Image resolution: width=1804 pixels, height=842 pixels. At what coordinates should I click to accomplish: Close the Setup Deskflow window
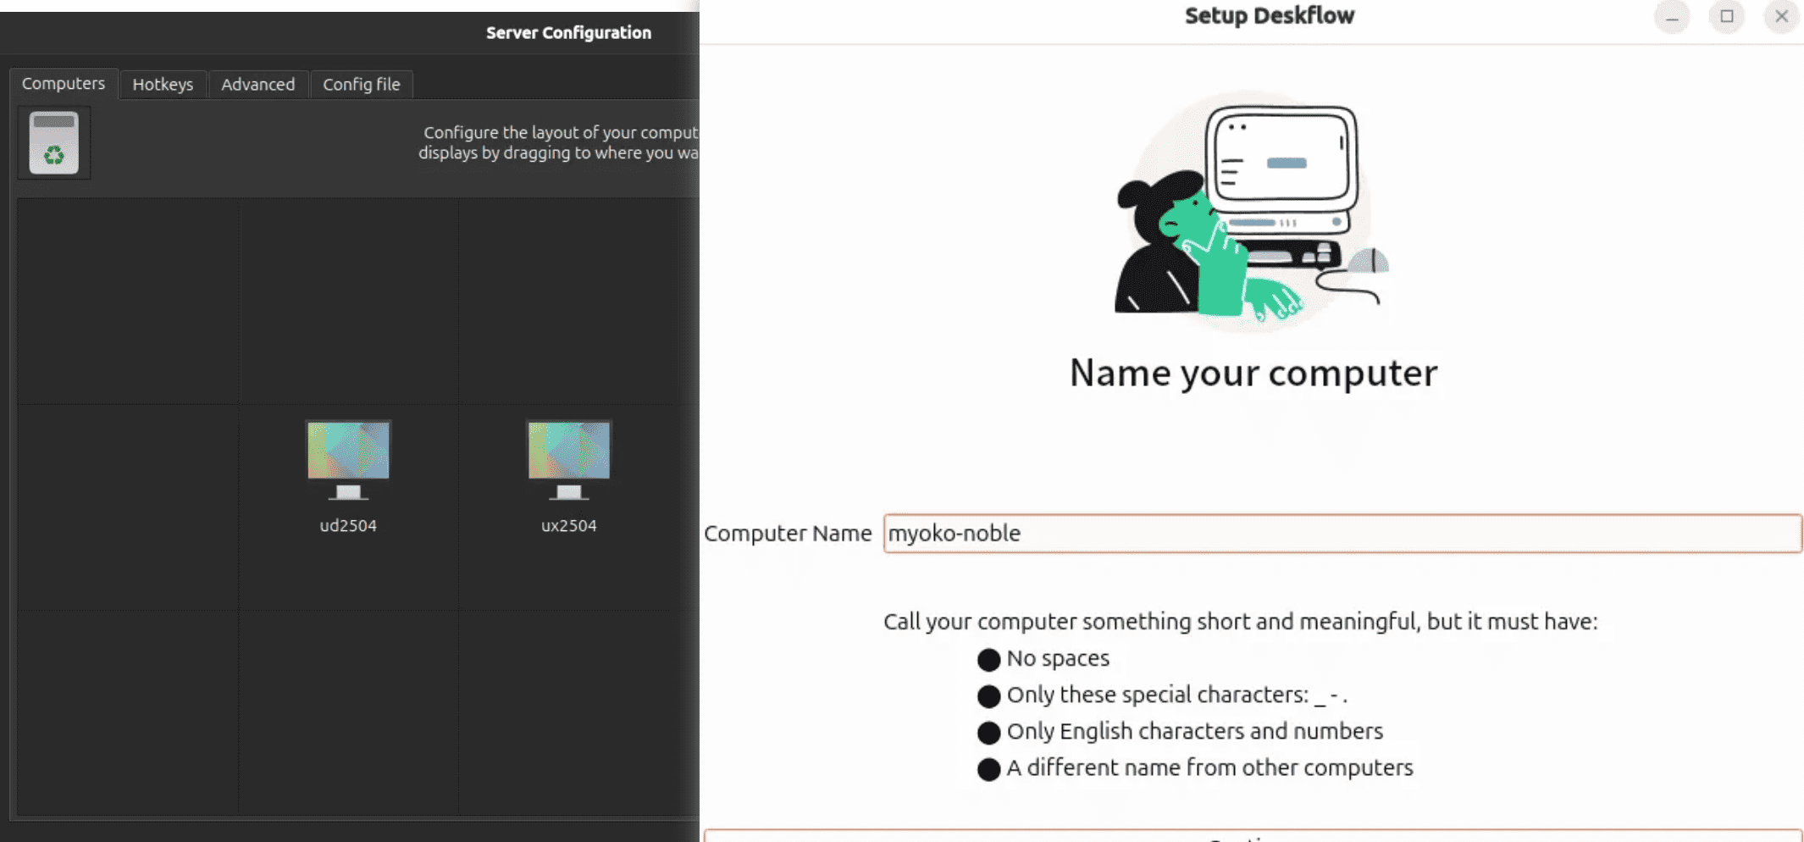pyautogui.click(x=1782, y=16)
